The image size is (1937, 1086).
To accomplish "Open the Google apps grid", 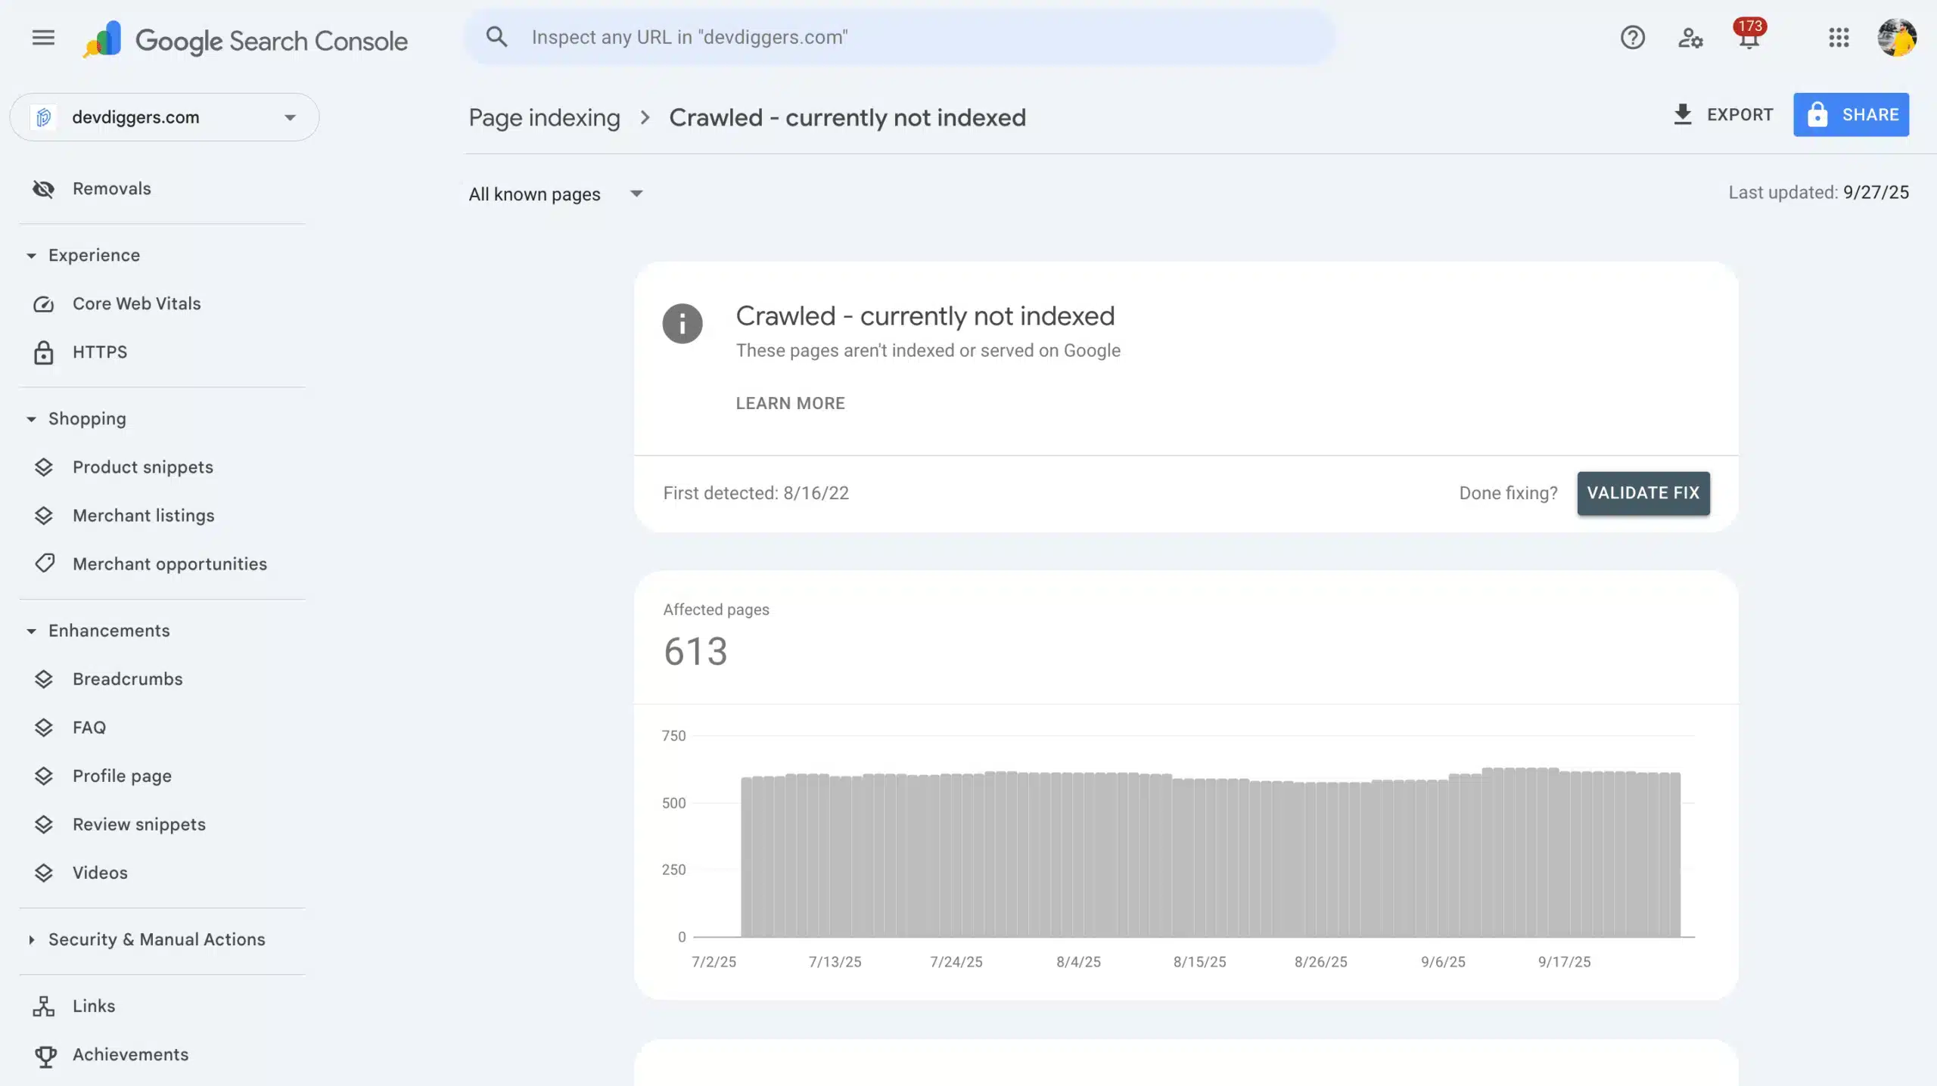I will tap(1839, 38).
